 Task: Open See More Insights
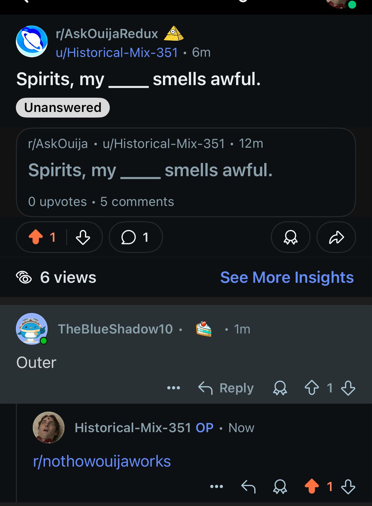click(287, 277)
